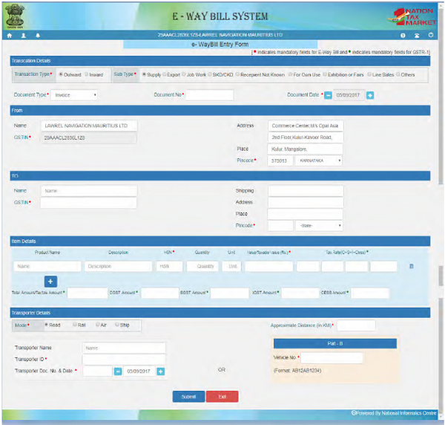Expand the Karnataka state dropdown

[319, 160]
